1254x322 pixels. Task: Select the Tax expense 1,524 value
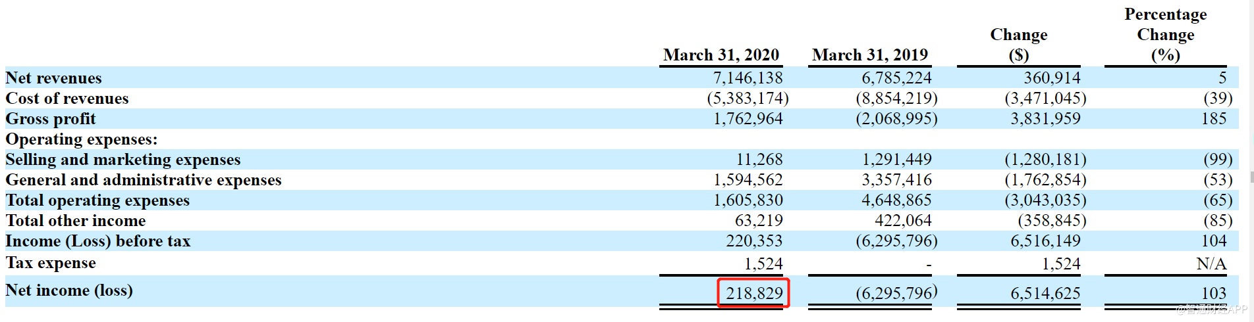click(763, 264)
